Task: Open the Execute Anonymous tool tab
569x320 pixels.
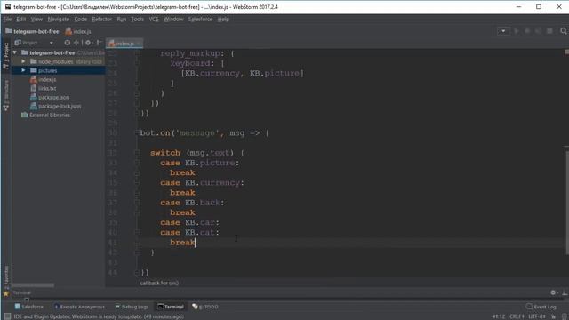Action: click(79, 307)
